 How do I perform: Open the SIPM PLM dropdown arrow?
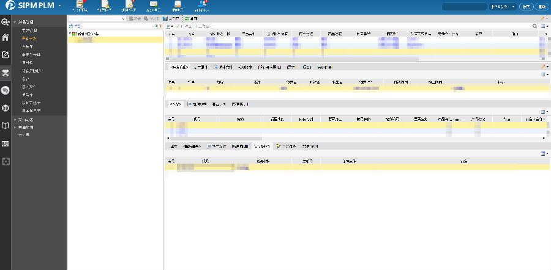pyautogui.click(x=59, y=7)
